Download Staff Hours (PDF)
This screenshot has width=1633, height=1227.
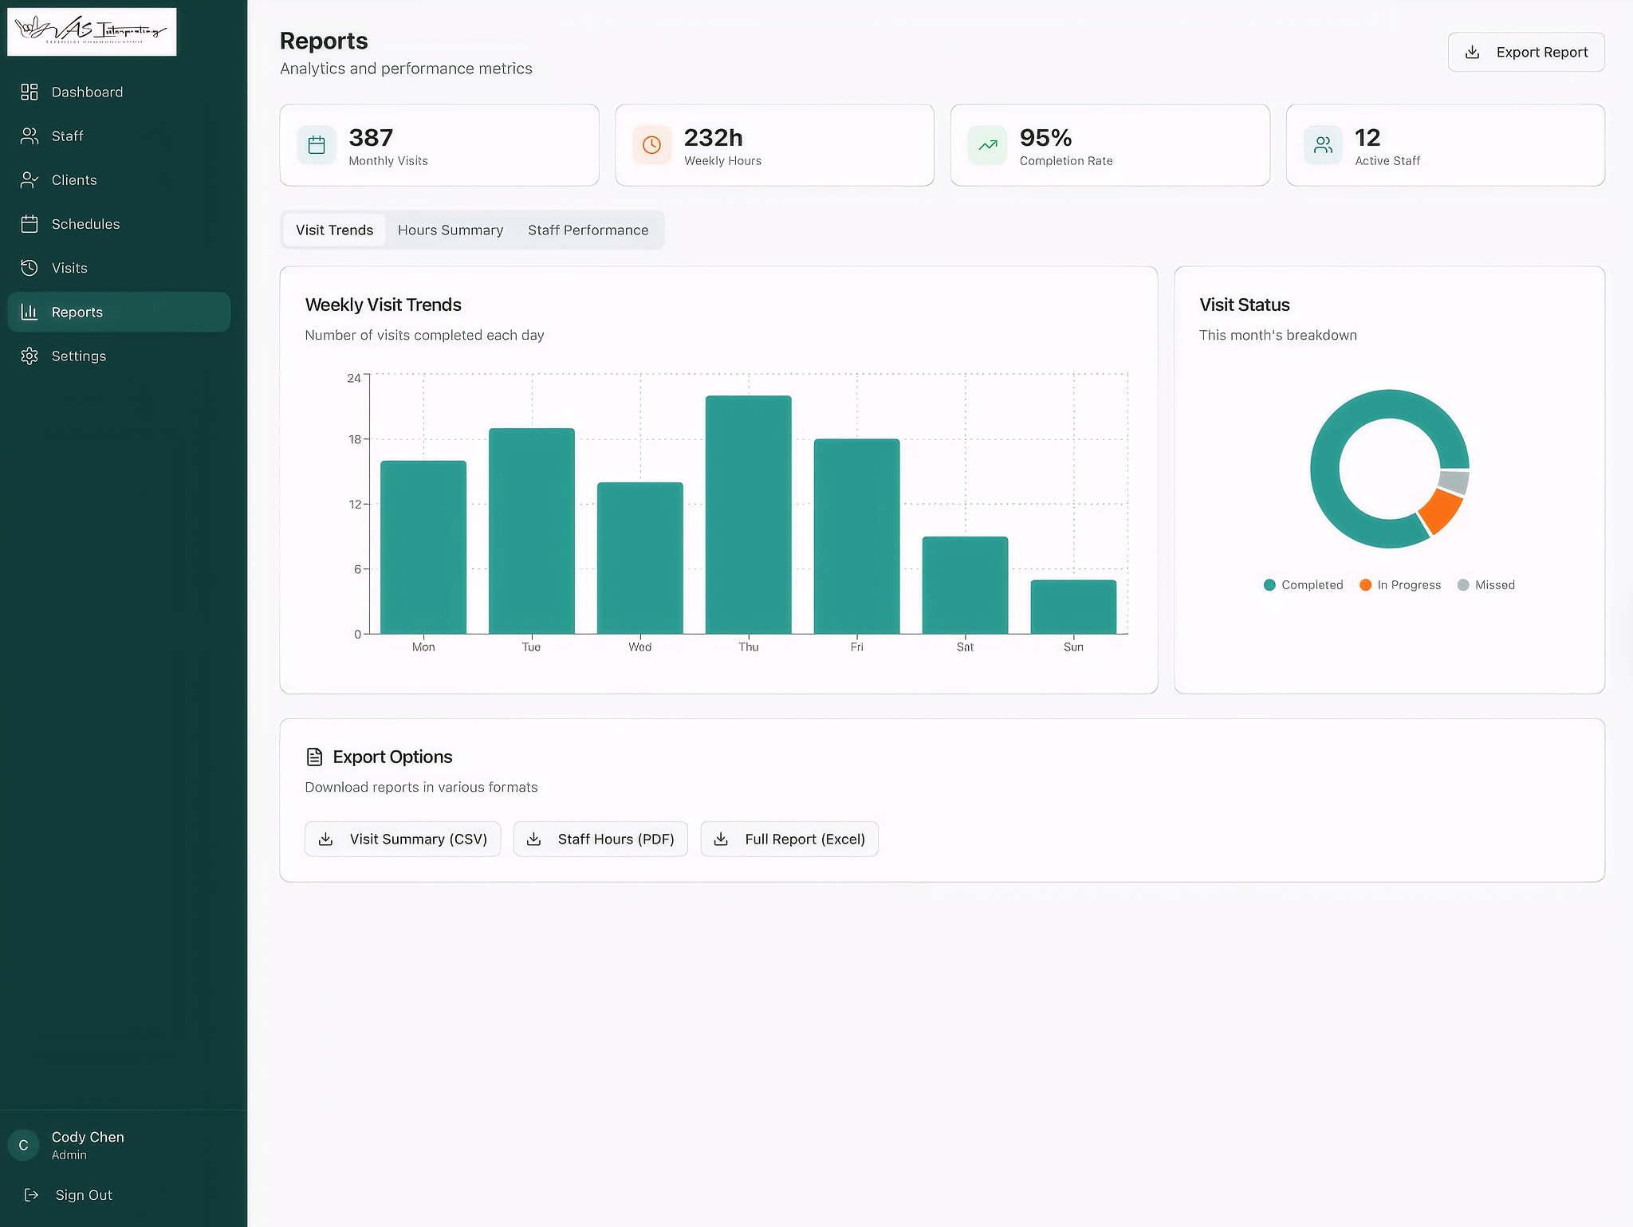pyautogui.click(x=600, y=839)
